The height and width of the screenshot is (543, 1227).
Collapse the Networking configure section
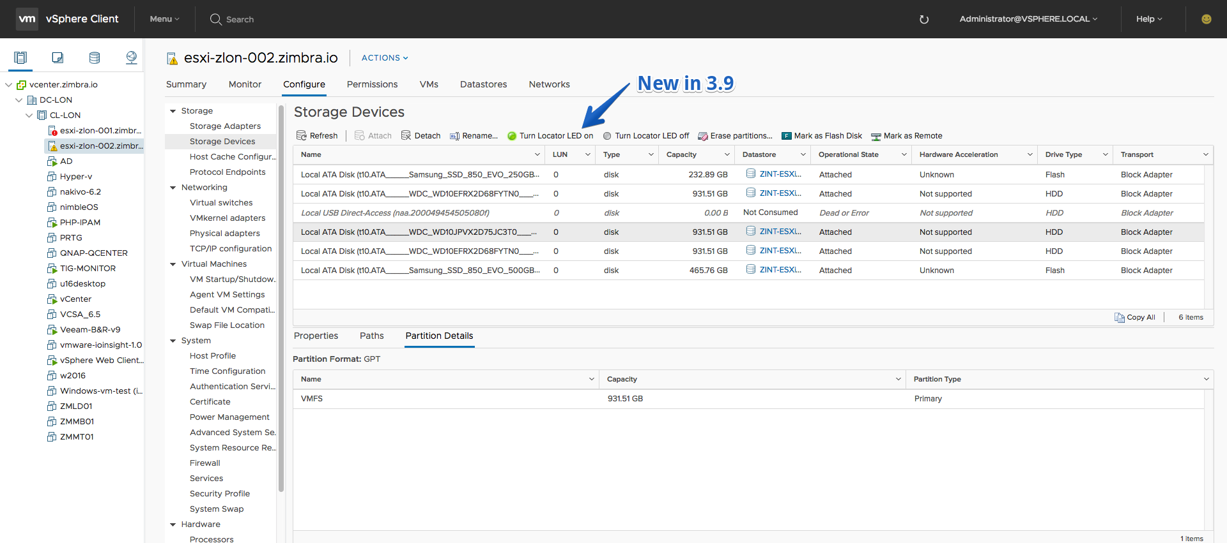pos(173,188)
